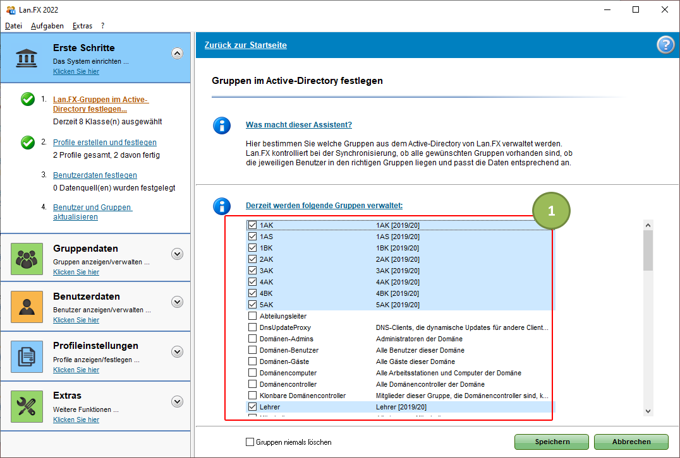Click the Extras tools icon

pos(27,406)
